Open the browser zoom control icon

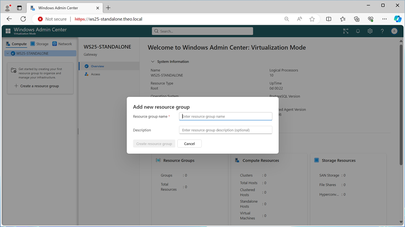tap(287, 19)
